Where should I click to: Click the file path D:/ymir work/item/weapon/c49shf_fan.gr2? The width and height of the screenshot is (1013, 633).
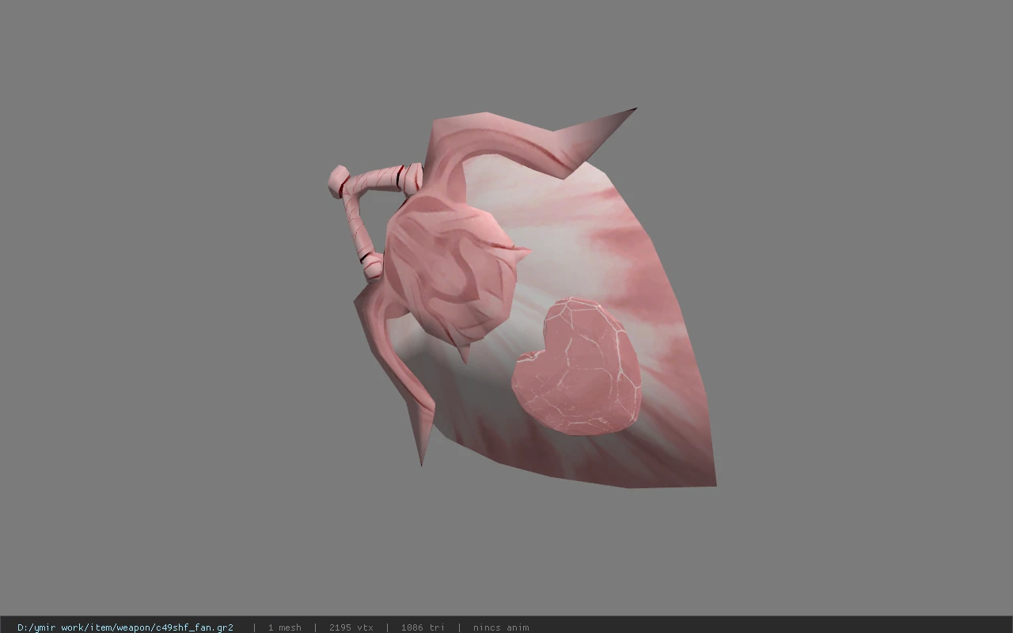pos(125,627)
